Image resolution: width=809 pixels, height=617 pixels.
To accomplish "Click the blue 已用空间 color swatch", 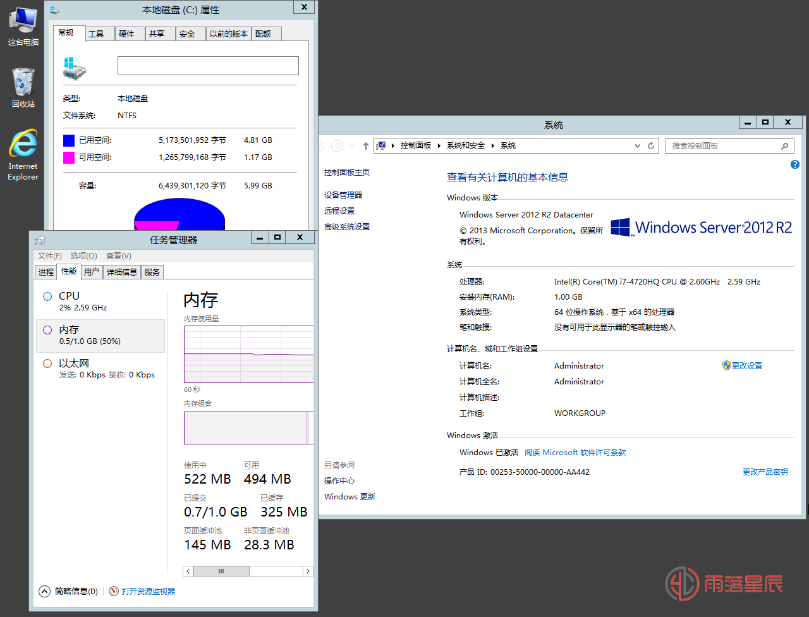I will (69, 140).
